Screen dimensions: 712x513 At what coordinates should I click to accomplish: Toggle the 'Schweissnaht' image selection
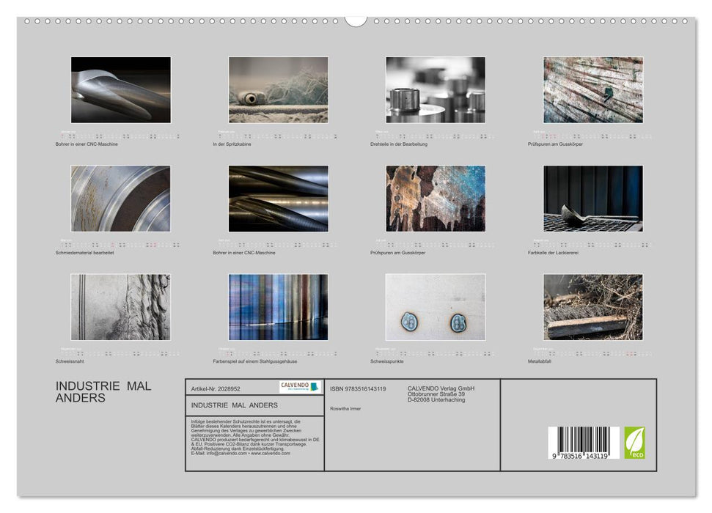coord(121,306)
